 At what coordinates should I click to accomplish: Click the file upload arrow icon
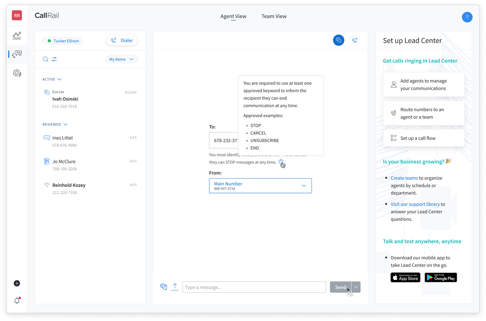(175, 287)
